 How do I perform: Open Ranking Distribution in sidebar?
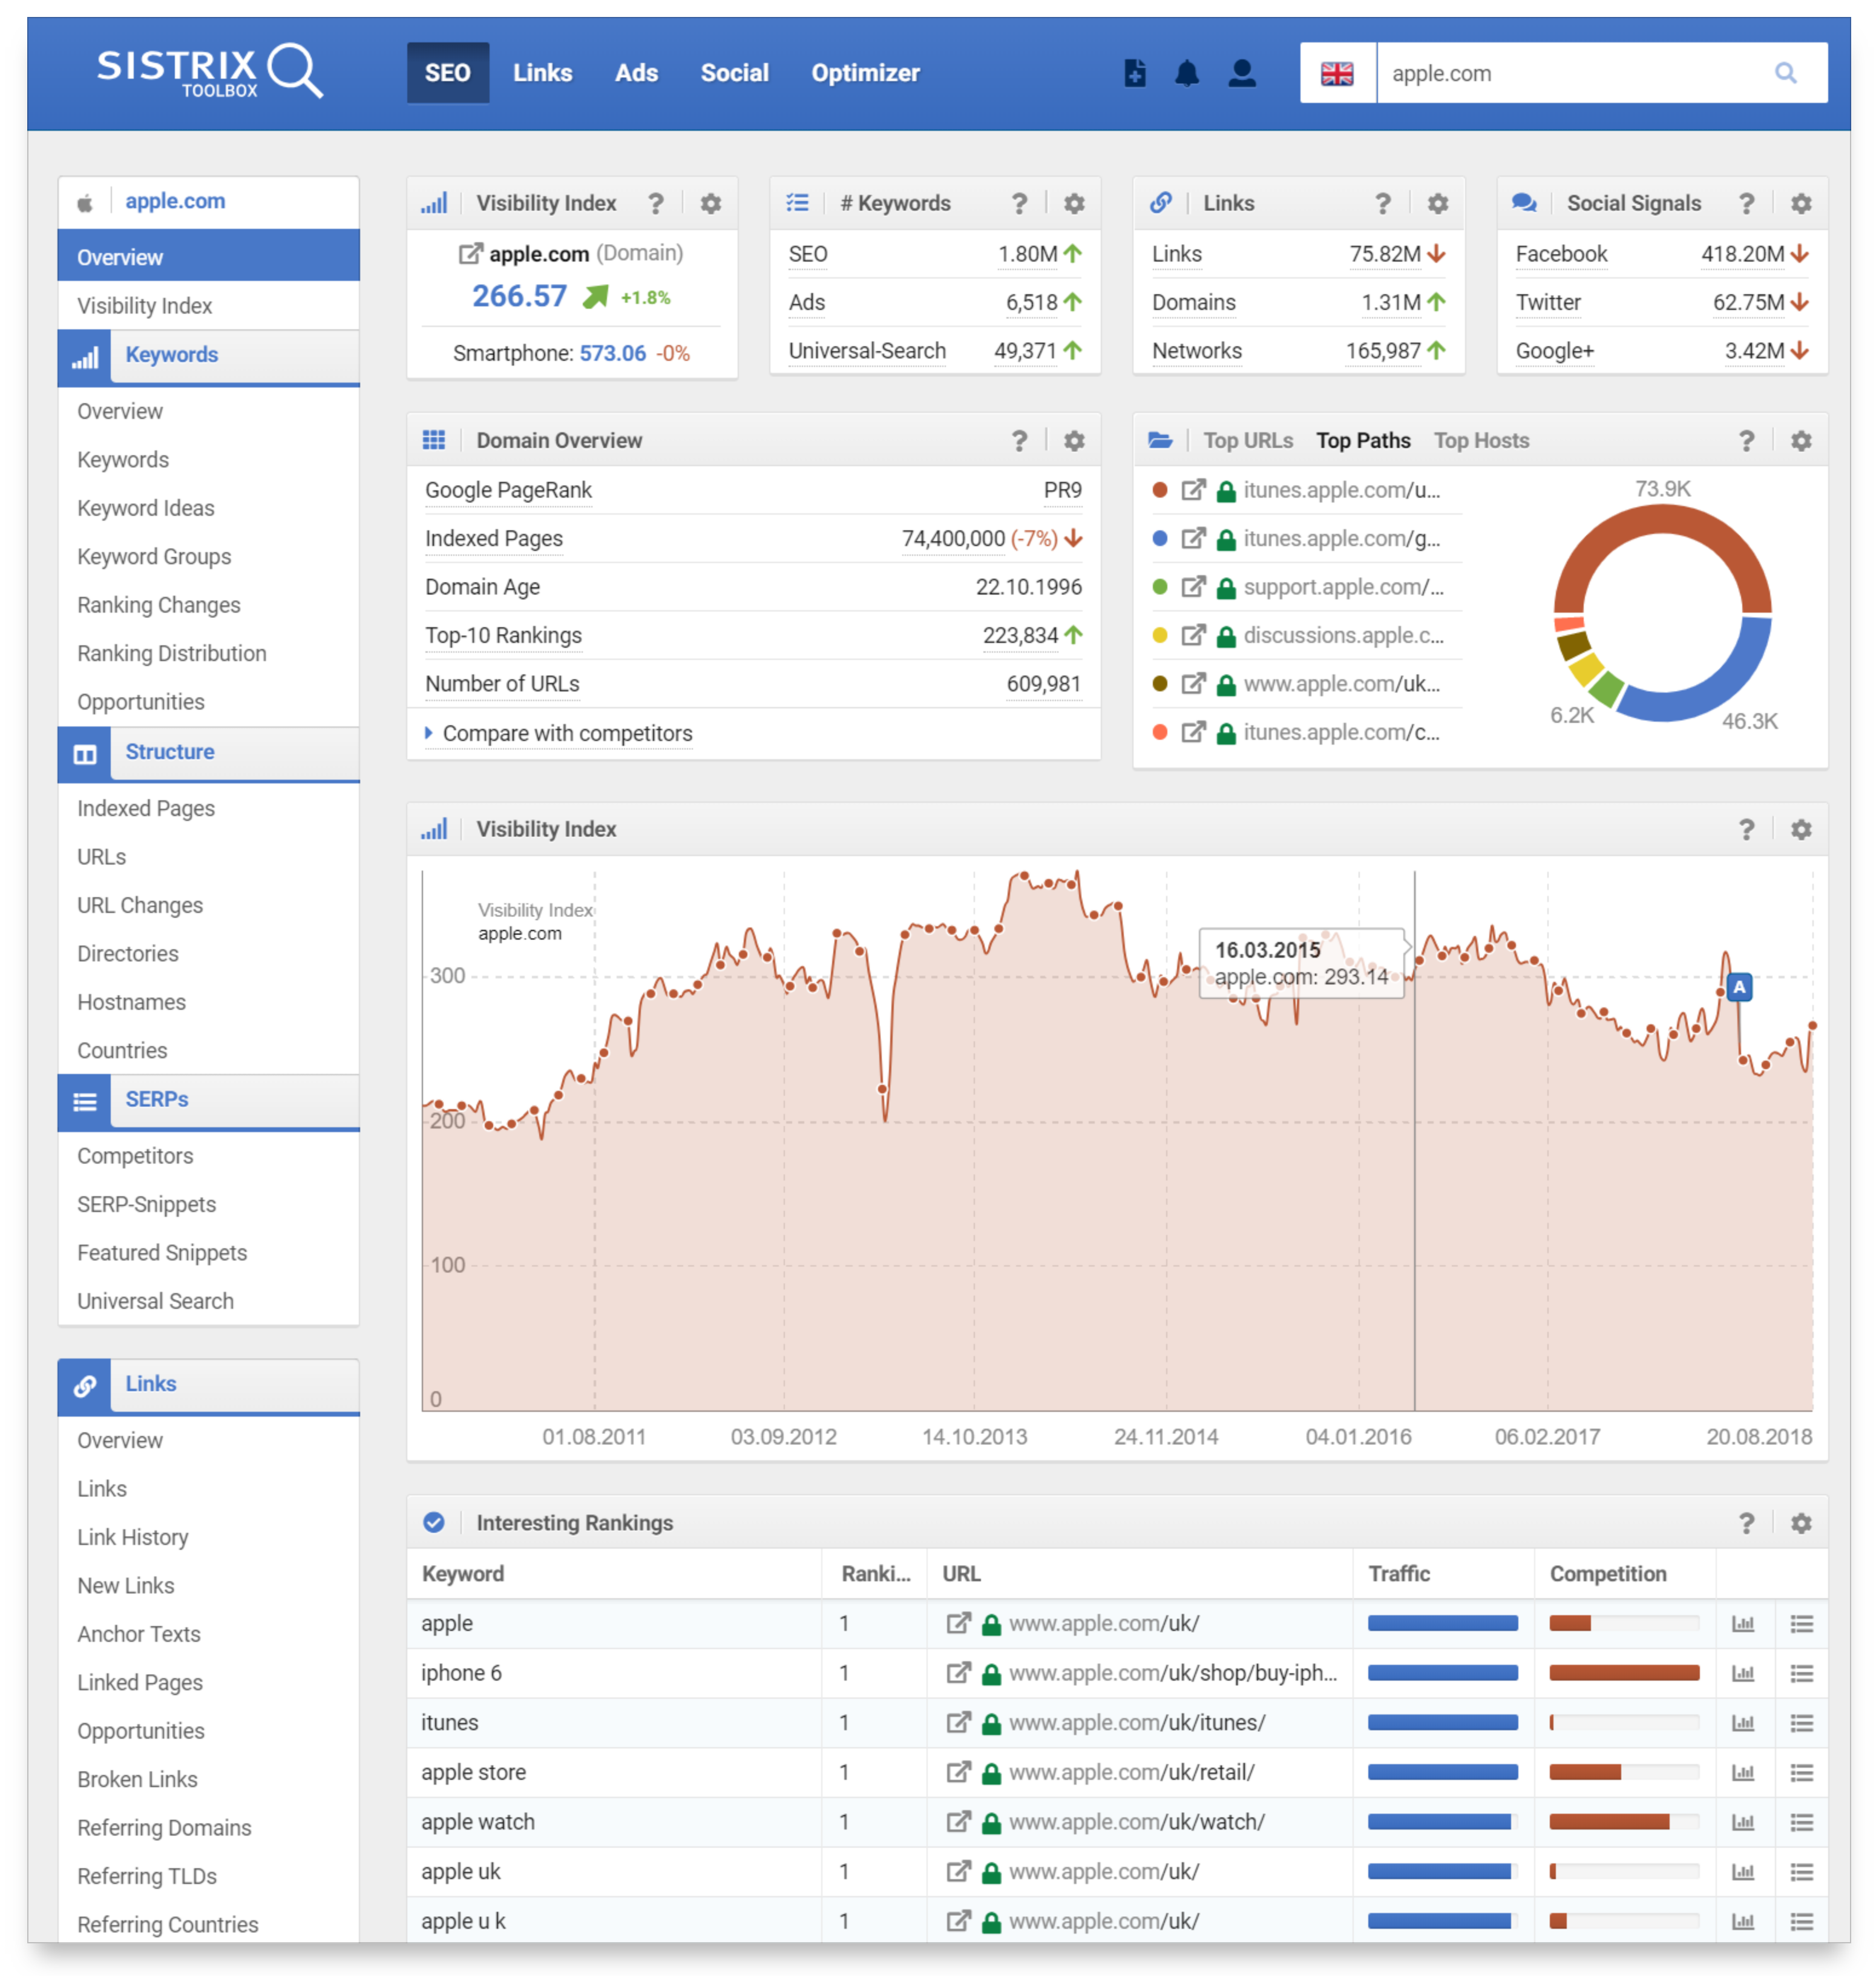(172, 653)
